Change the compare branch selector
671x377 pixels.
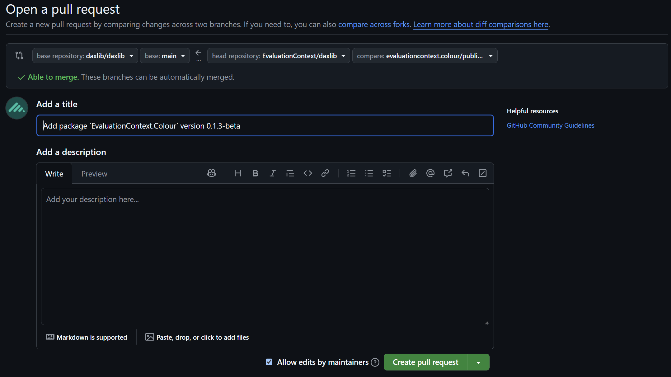tap(425, 56)
